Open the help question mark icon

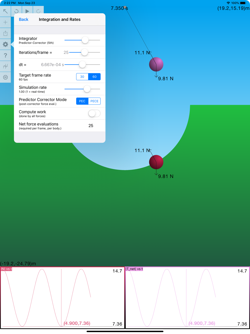(5, 55)
